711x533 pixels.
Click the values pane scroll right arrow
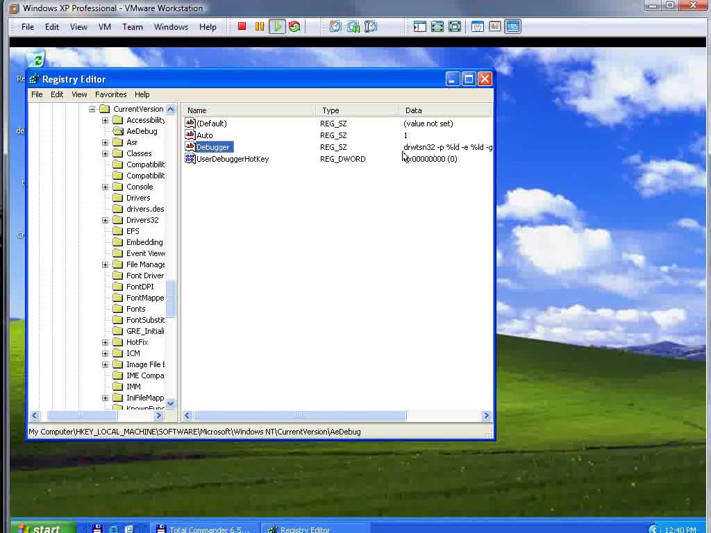pos(486,415)
